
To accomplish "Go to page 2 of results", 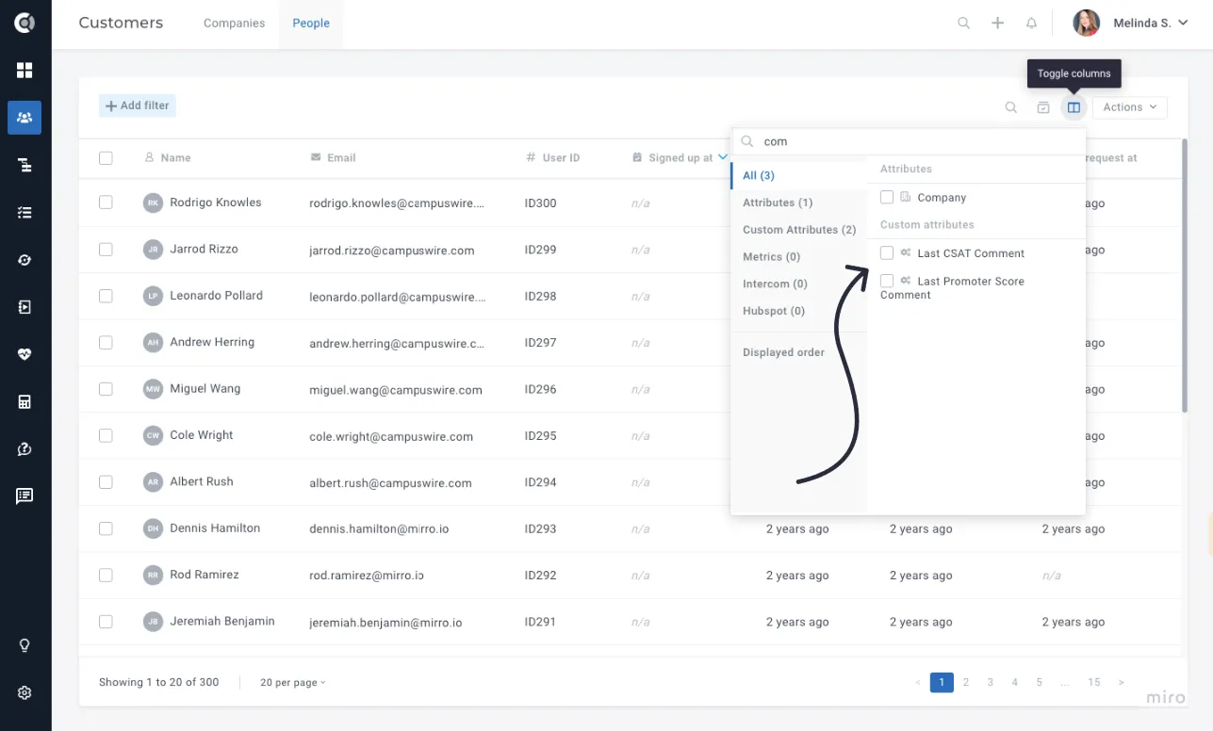I will [x=966, y=683].
